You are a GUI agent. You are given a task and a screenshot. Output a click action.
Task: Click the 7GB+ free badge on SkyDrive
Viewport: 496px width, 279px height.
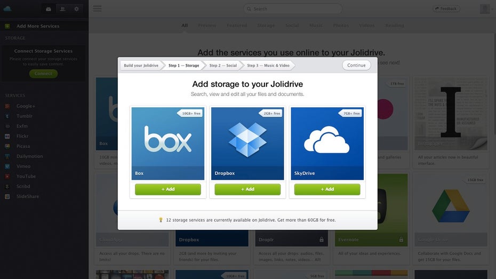click(350, 113)
